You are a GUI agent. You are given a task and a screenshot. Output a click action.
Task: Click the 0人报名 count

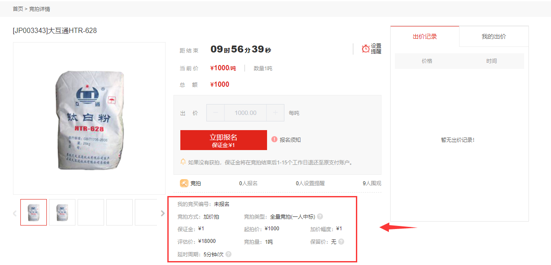click(248, 183)
